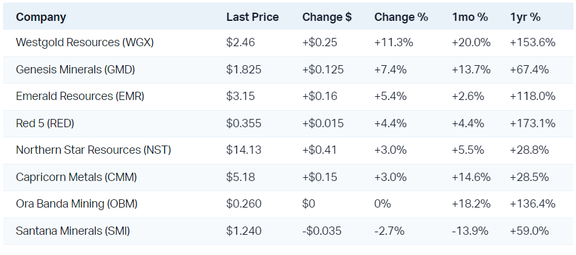Open Santana Minerals (SMI) company link

[73, 231]
